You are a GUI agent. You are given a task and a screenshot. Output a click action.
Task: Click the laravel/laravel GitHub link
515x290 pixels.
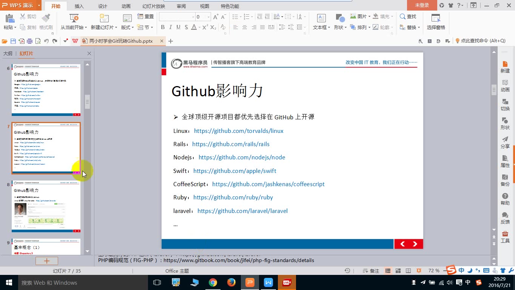[x=242, y=211]
